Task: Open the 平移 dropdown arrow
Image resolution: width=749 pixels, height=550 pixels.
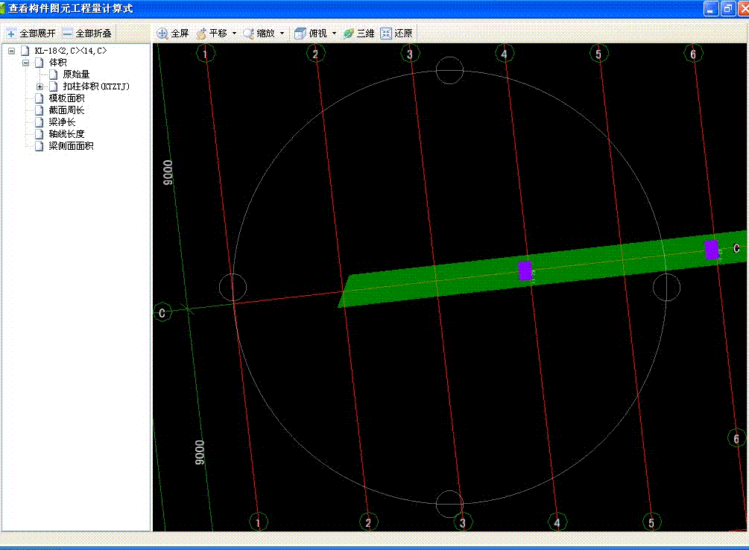Action: click(234, 34)
